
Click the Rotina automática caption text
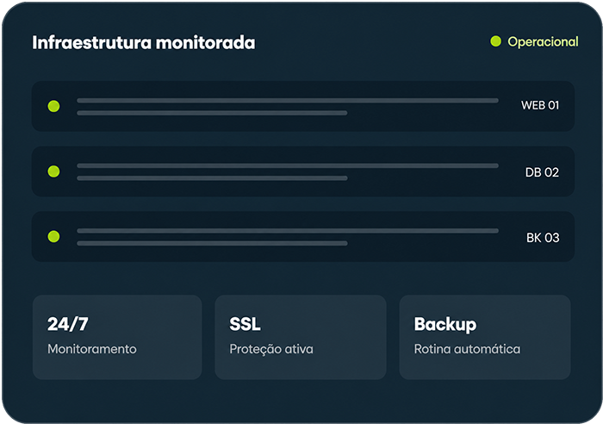click(x=467, y=349)
